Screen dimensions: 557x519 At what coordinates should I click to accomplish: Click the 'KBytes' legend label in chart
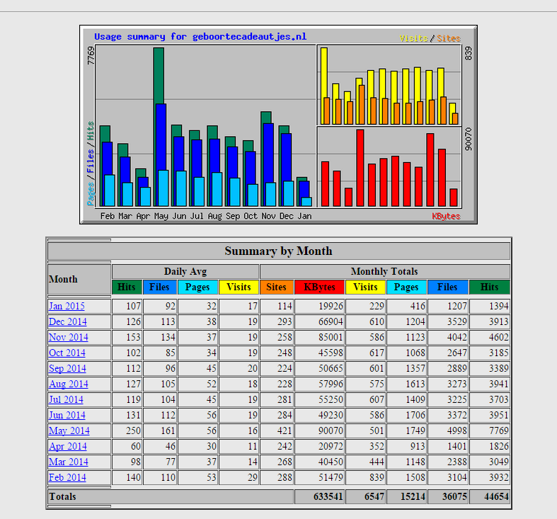[446, 216]
